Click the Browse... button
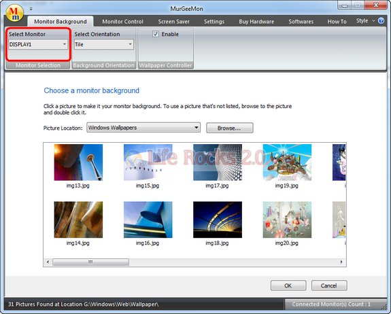This screenshot has width=391, height=314. coord(229,128)
